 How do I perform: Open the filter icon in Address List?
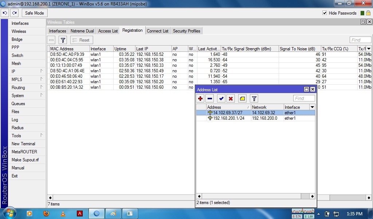coord(254,99)
